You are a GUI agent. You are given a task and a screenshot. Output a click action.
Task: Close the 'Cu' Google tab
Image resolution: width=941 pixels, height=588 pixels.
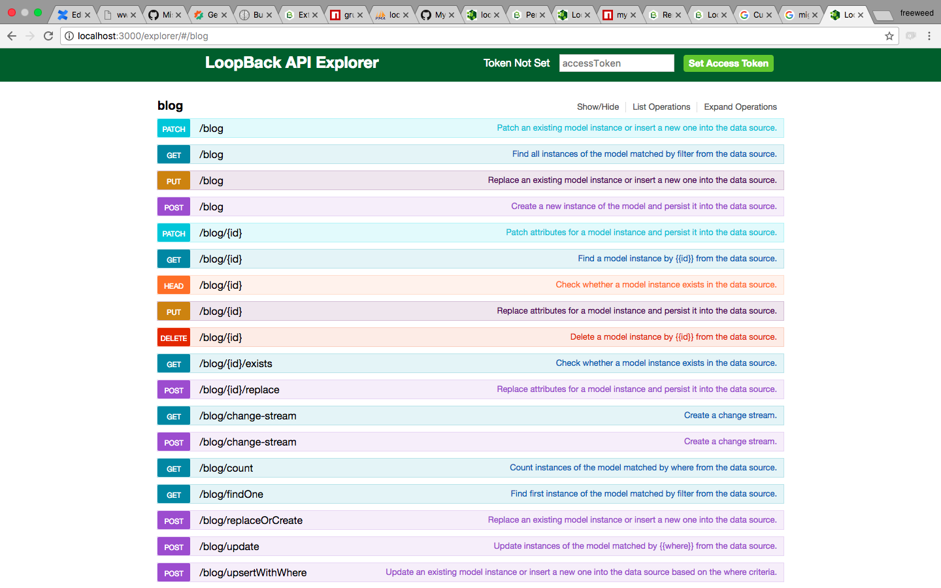pyautogui.click(x=769, y=15)
